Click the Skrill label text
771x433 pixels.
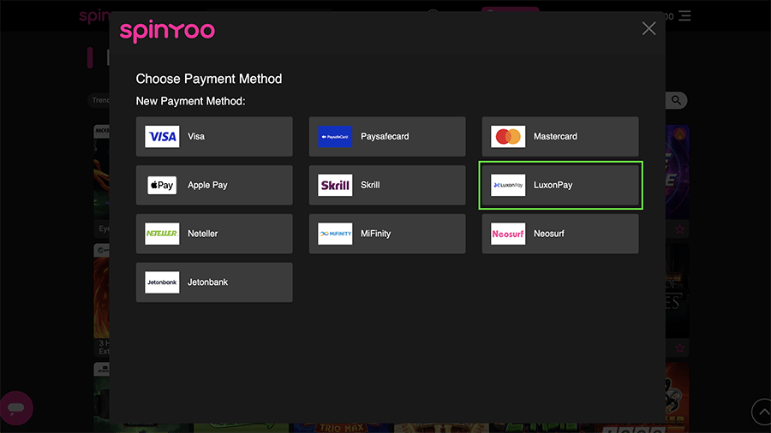(370, 185)
